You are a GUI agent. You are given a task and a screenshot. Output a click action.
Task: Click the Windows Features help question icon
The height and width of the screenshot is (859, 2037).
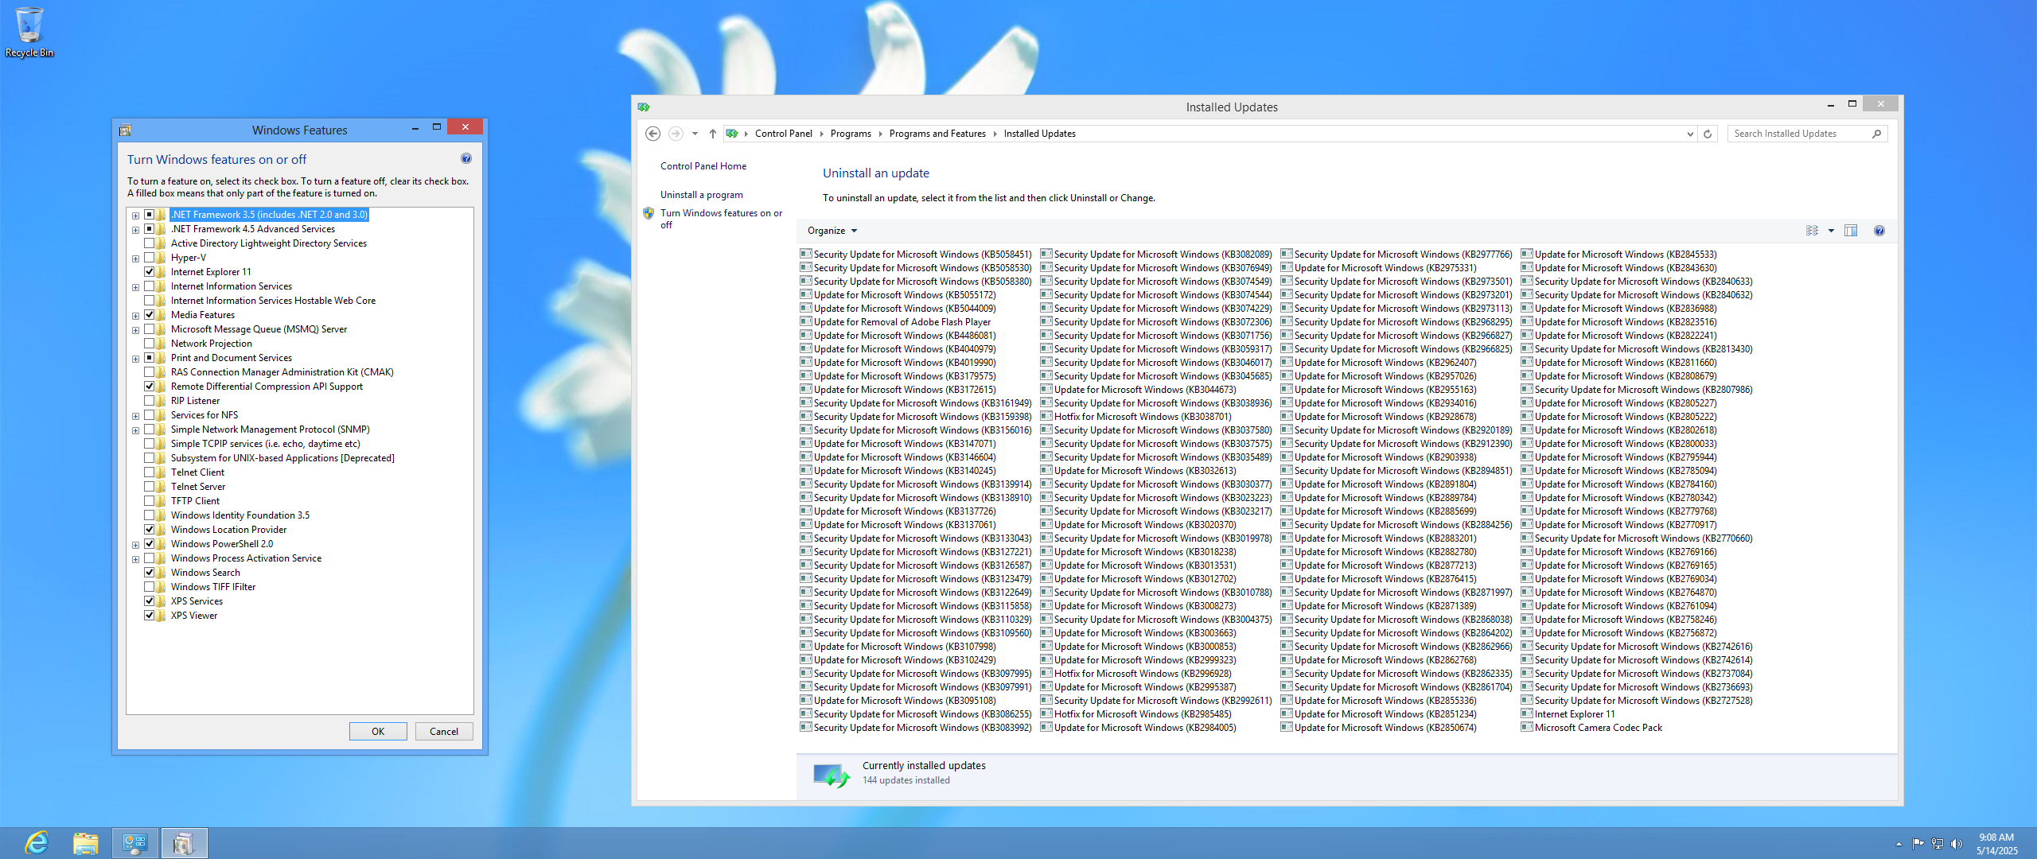(466, 159)
